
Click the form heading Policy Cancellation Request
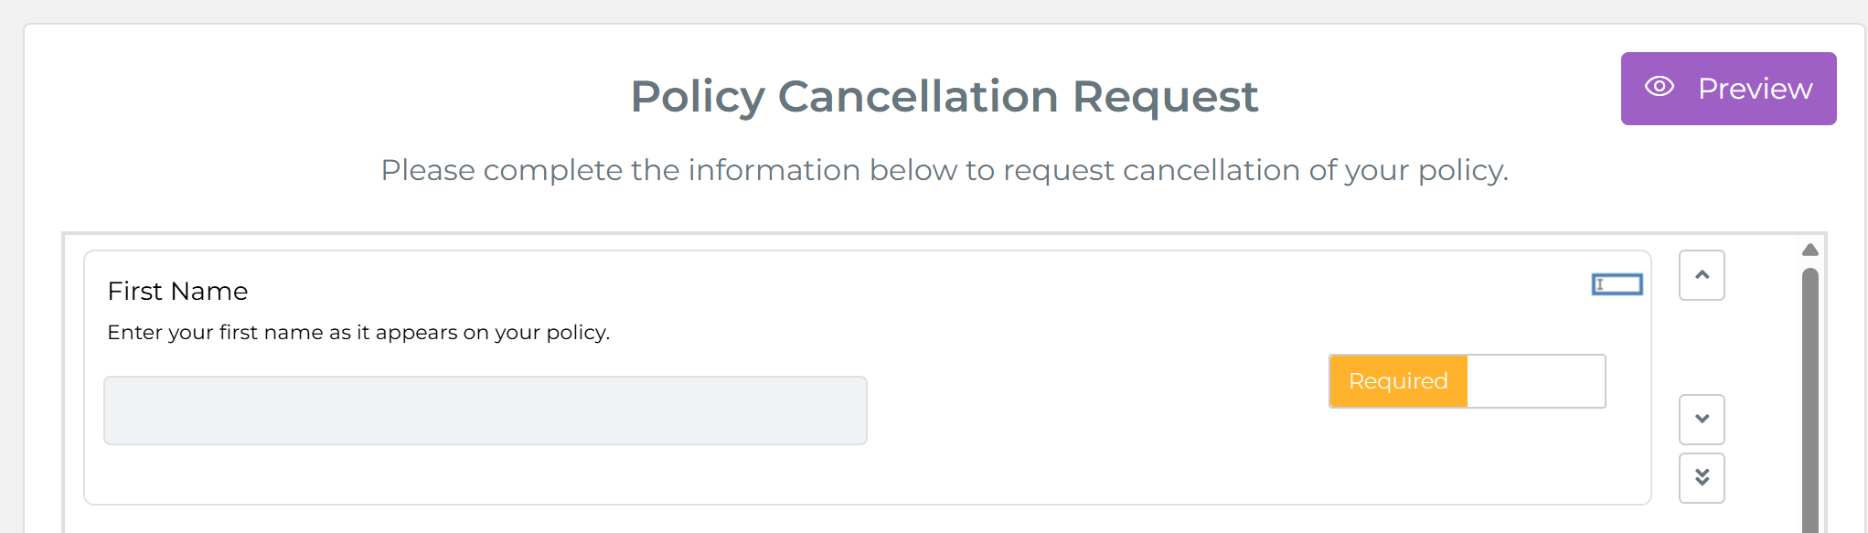(945, 96)
